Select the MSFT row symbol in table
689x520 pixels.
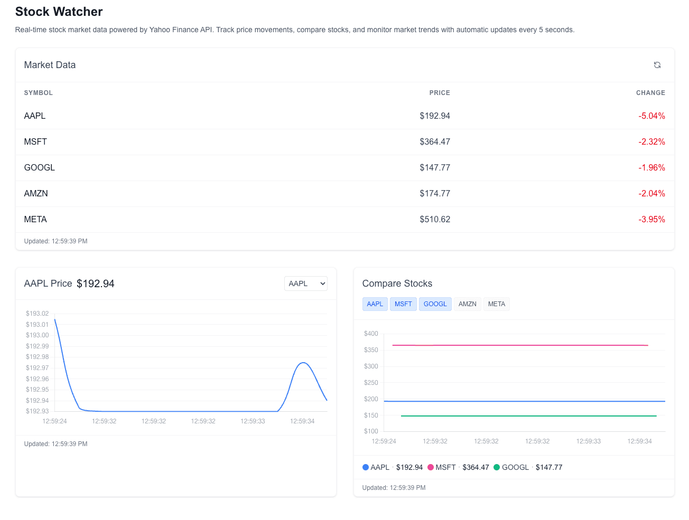(35, 141)
